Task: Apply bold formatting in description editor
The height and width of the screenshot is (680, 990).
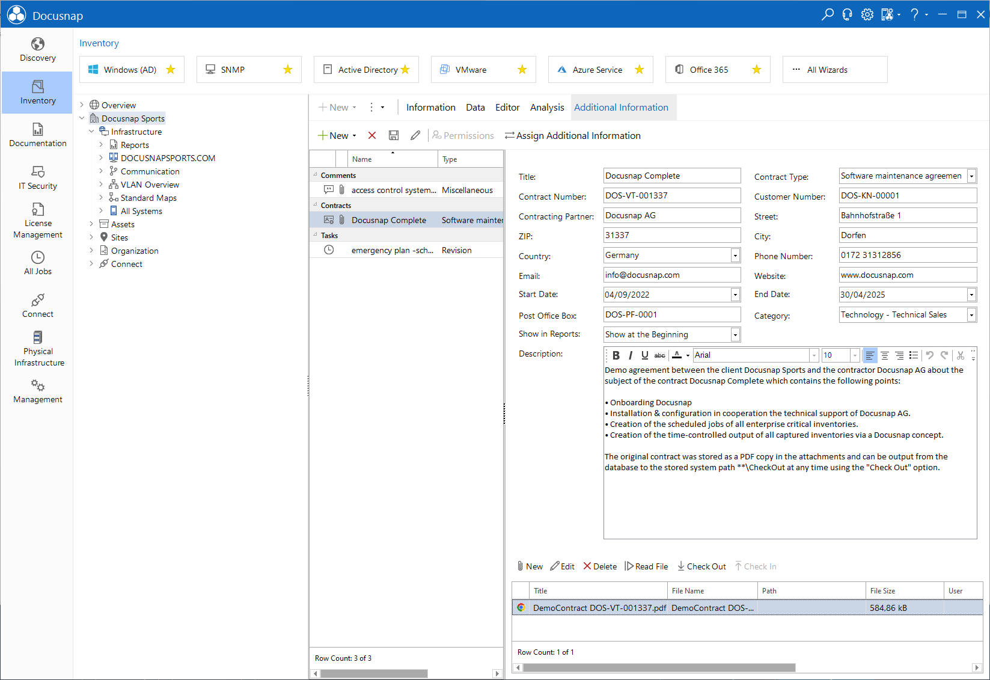Action: click(x=616, y=355)
